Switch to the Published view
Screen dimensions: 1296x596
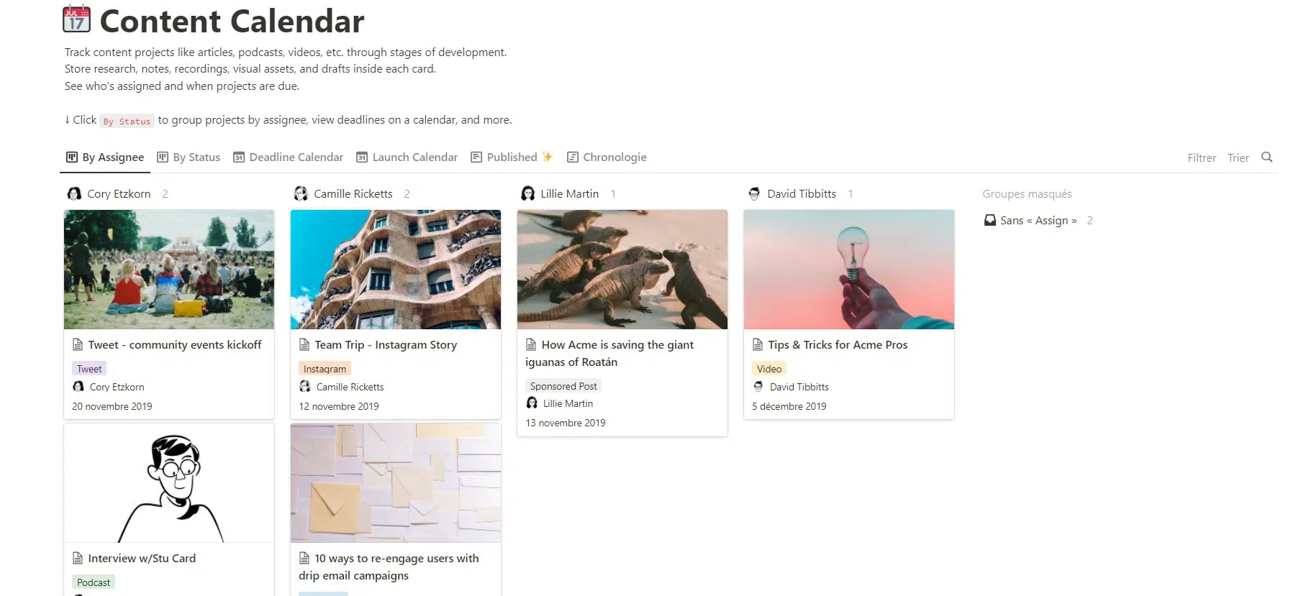point(512,157)
